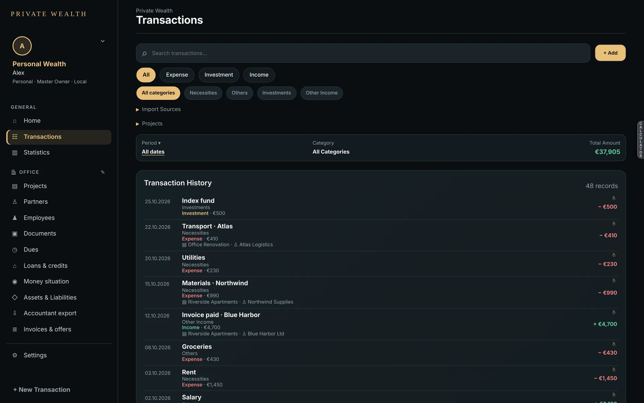Toggle the Others category chip
This screenshot has height=403, width=644.
coord(239,93)
